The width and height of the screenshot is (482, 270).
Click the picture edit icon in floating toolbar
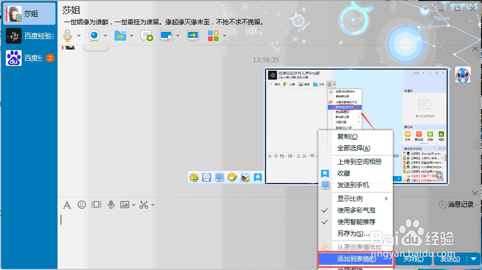245,177
